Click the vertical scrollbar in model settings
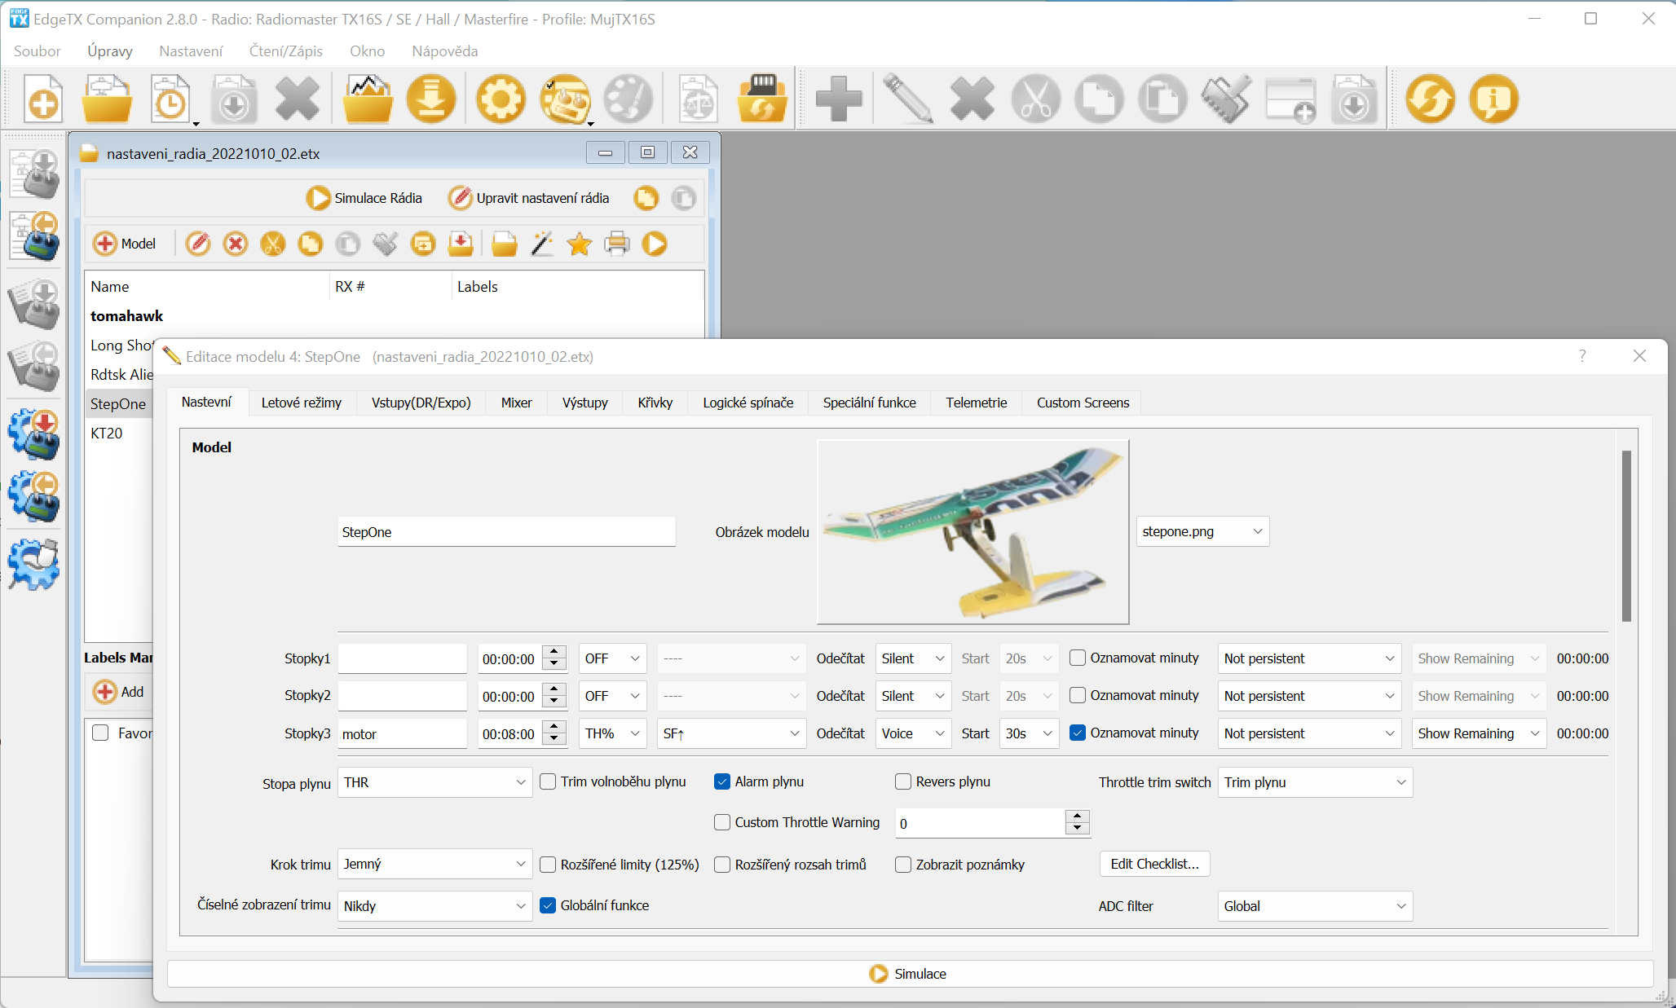 pyautogui.click(x=1626, y=536)
